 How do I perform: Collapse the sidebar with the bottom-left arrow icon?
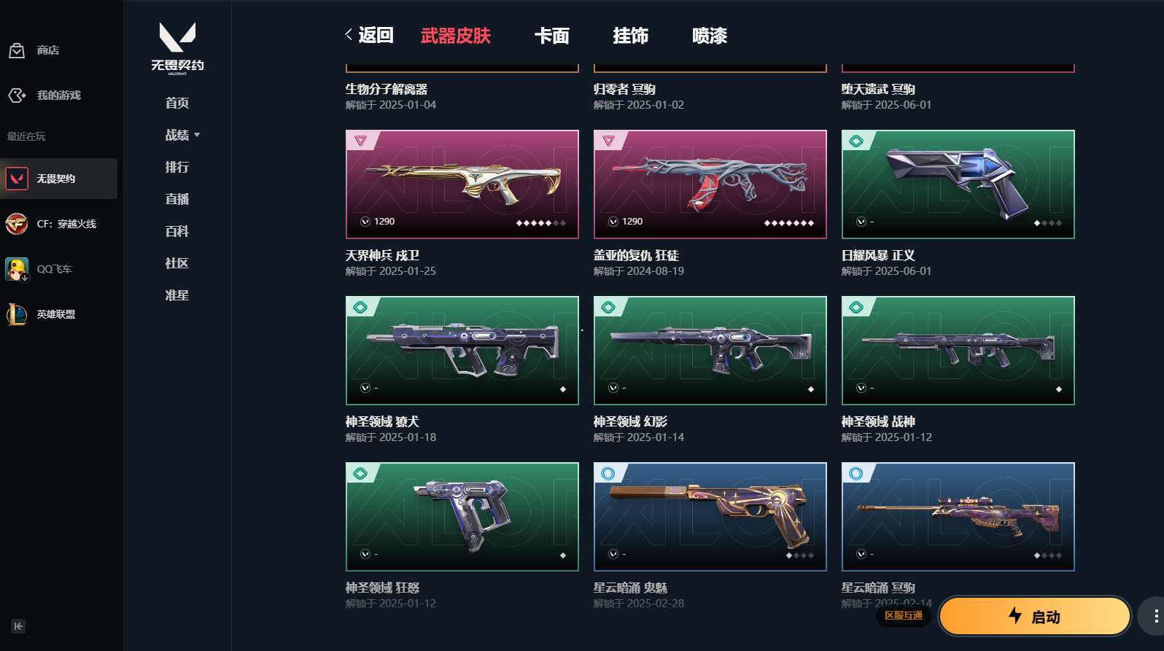coord(18,626)
